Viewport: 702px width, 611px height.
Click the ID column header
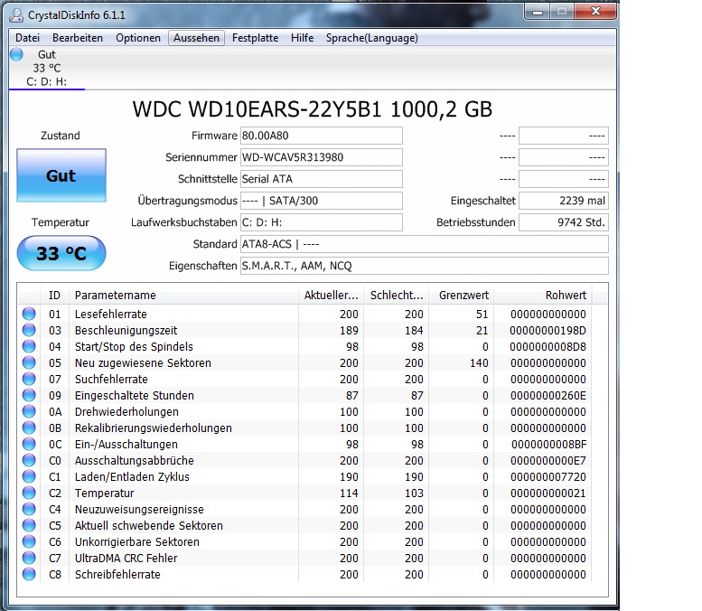point(54,296)
